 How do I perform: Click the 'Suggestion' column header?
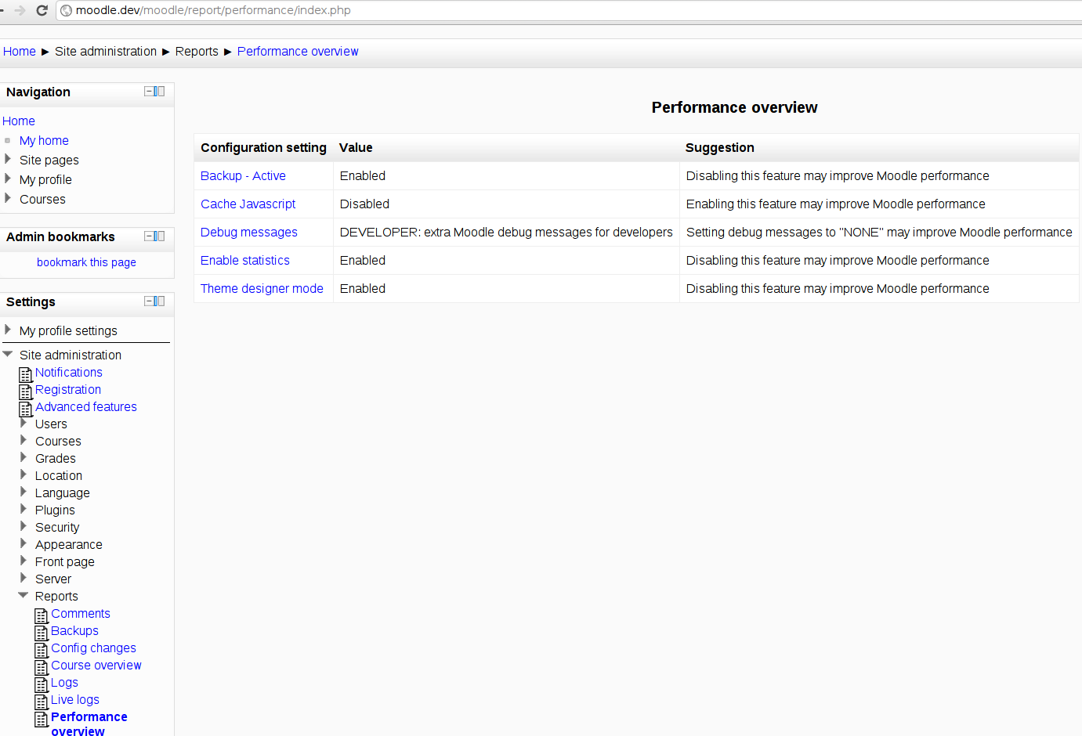tap(720, 148)
